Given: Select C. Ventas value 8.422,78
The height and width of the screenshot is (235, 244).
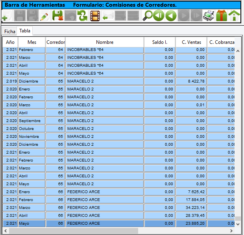Looking at the screenshot, I should click(x=191, y=81).
